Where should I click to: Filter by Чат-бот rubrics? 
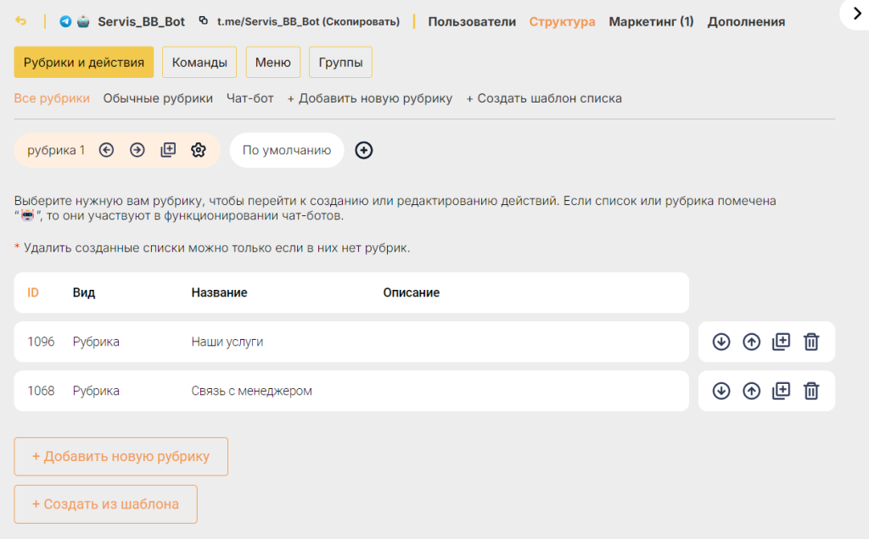[250, 98]
